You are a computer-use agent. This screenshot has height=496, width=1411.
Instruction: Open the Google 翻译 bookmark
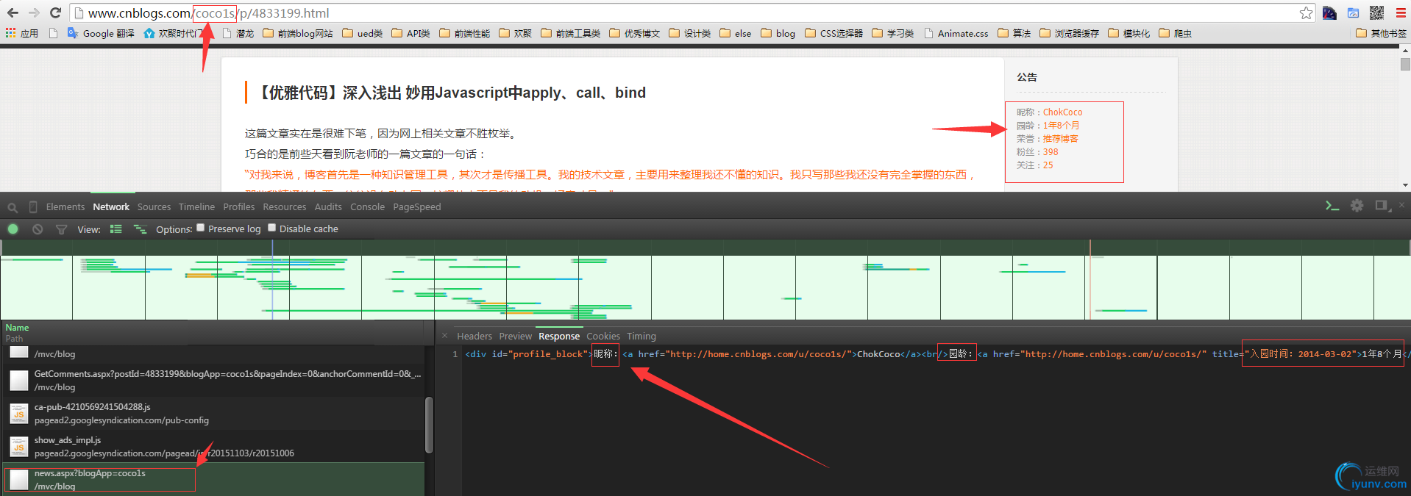pos(101,33)
